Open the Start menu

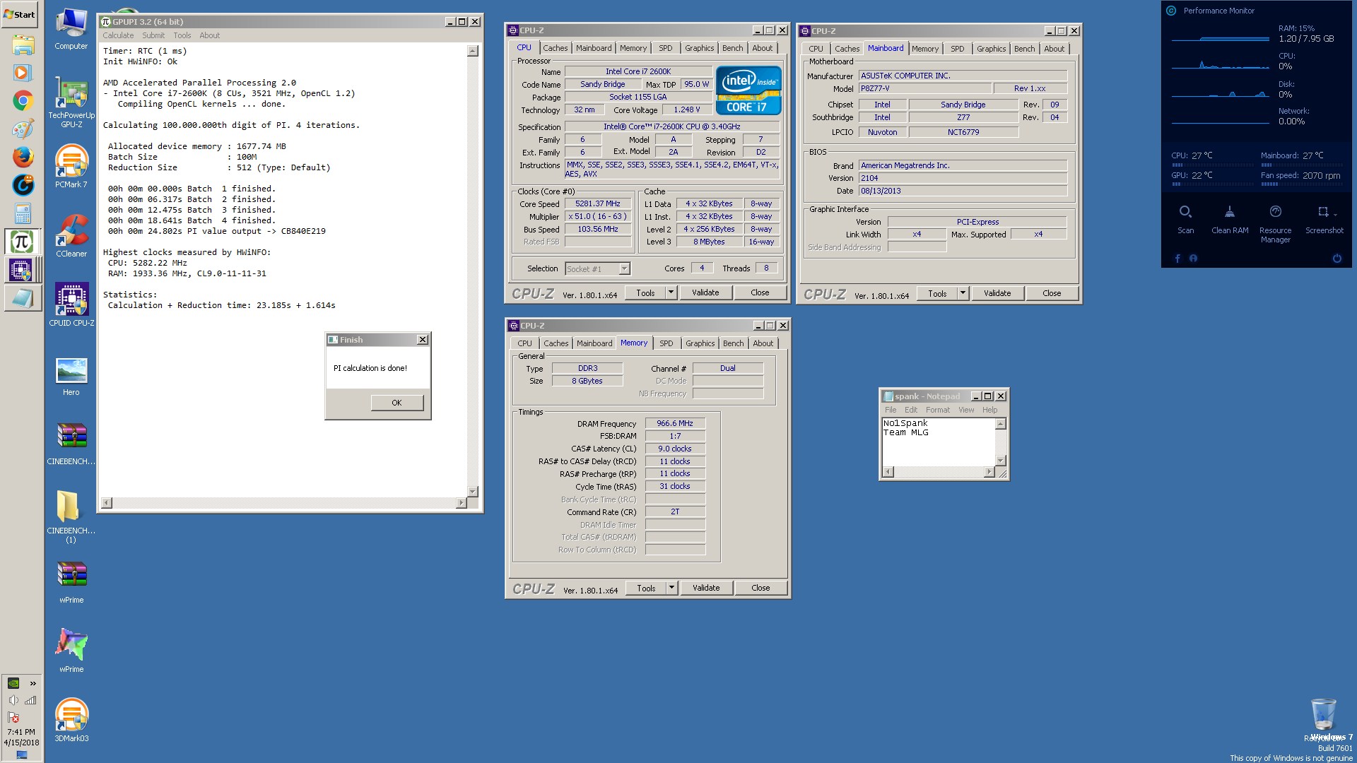pos(19,14)
